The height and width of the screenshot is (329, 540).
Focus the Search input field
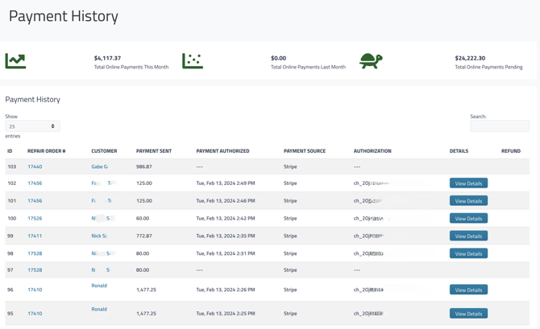[500, 126]
